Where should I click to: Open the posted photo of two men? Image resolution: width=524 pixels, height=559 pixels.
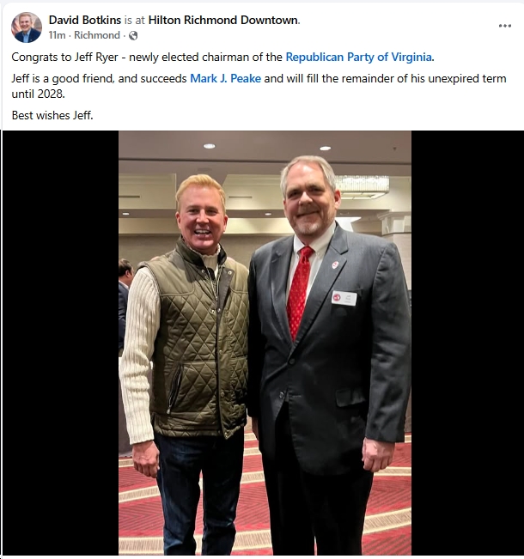(x=265, y=343)
